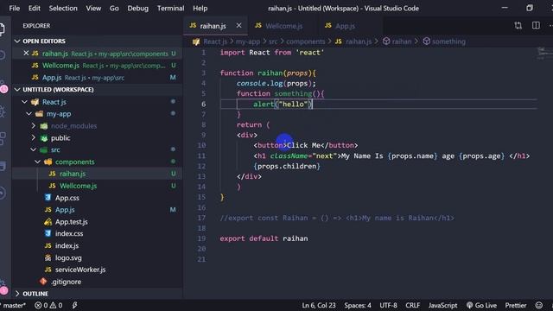The height and width of the screenshot is (311, 553).
Task: Change end of line sequence CRLF
Action: pyautogui.click(x=413, y=305)
